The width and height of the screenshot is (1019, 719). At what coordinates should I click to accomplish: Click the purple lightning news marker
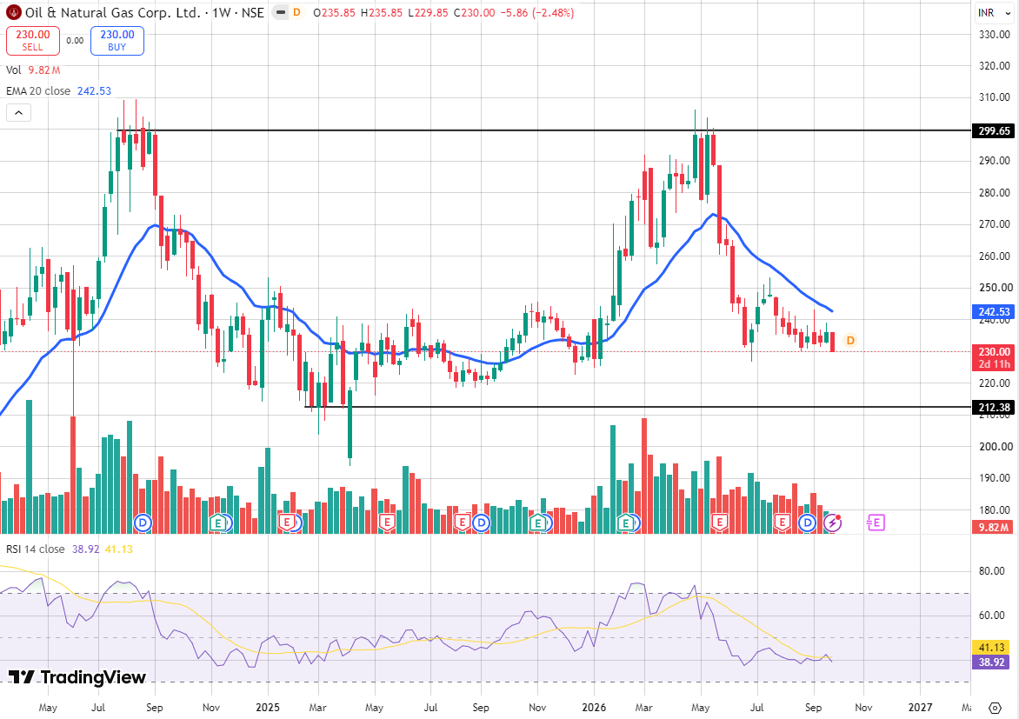coord(832,522)
